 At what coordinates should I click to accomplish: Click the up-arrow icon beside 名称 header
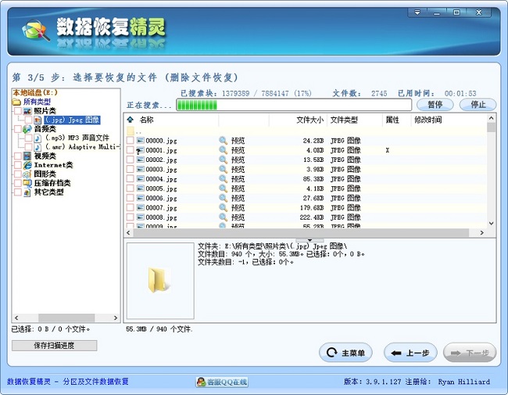pos(131,120)
